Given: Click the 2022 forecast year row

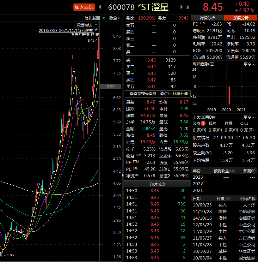Looking at the screenshot, I should coord(224,184).
